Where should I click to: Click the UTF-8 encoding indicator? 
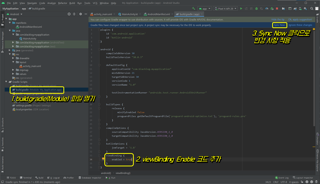[284, 182]
